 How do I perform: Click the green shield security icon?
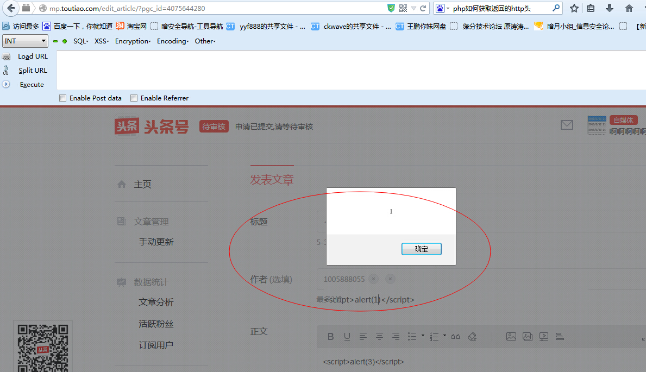pyautogui.click(x=391, y=8)
